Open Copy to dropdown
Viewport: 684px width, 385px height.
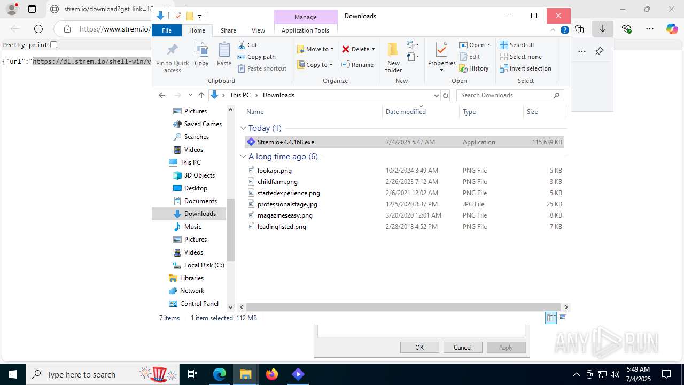[315, 65]
